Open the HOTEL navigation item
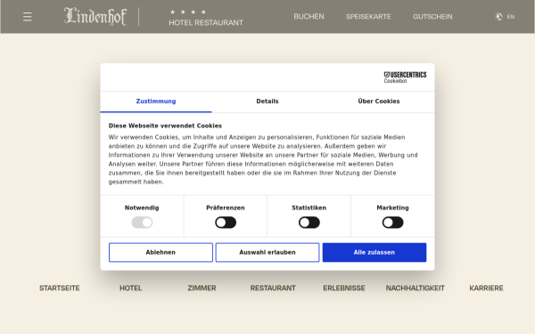Image resolution: width=535 pixels, height=334 pixels. coord(131,289)
